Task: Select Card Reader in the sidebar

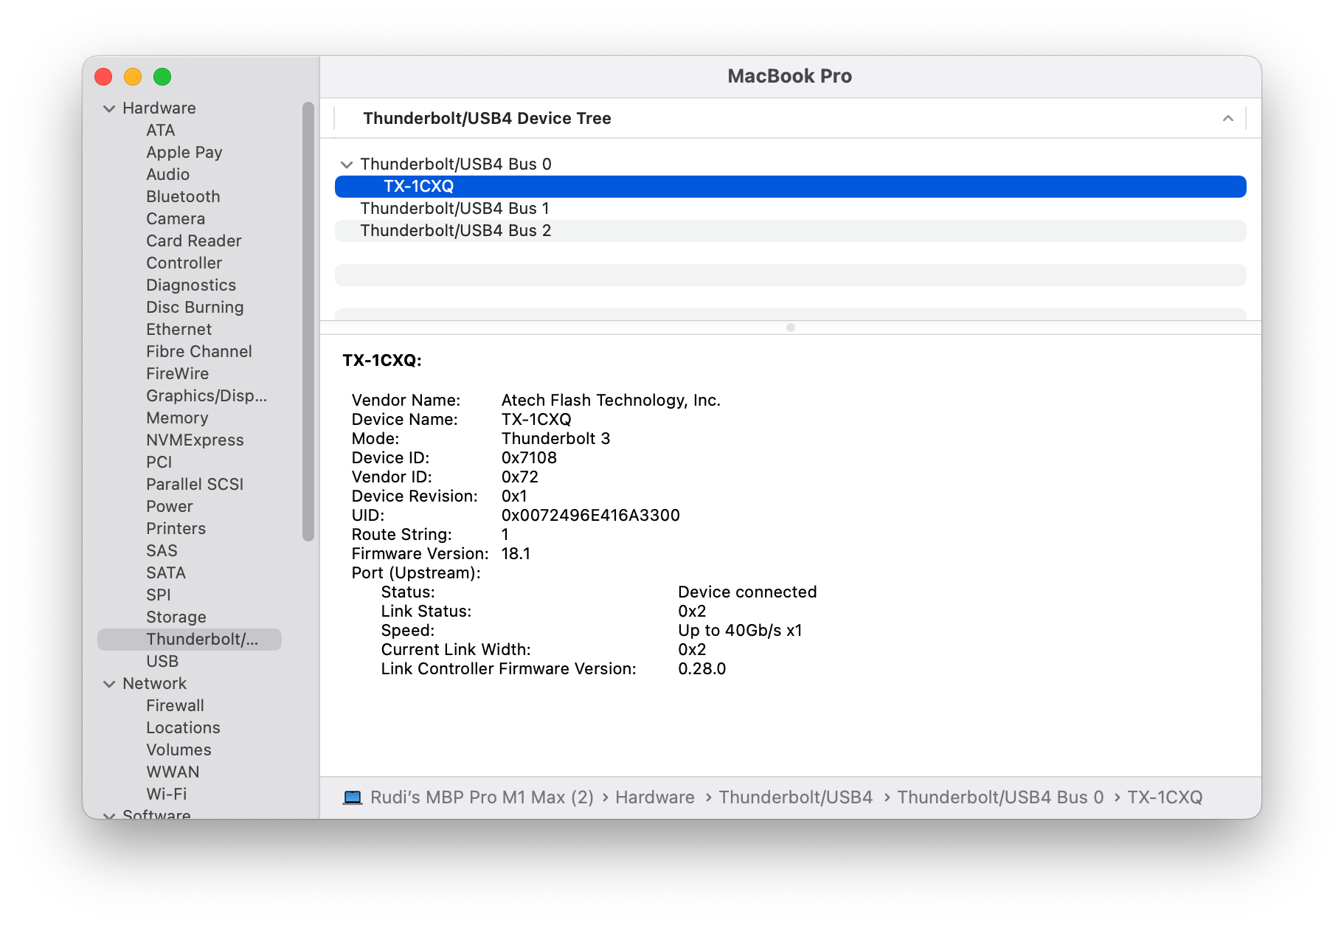Action: (193, 241)
